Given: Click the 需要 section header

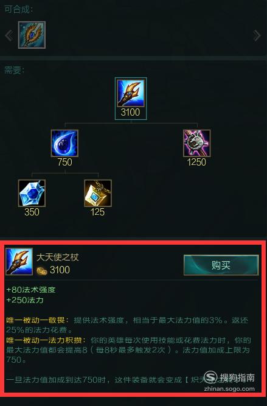Looking at the screenshot, I should (x=15, y=70).
